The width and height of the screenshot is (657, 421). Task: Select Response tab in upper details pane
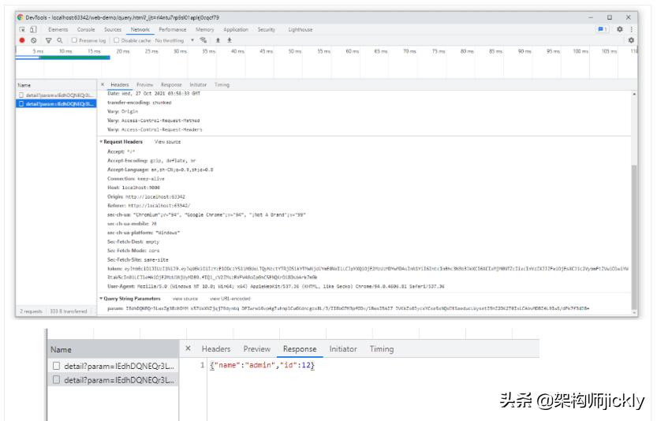[171, 84]
